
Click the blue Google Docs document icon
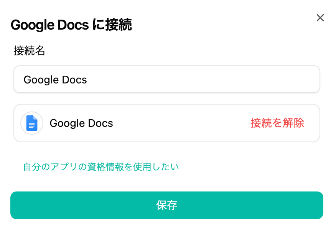(32, 123)
